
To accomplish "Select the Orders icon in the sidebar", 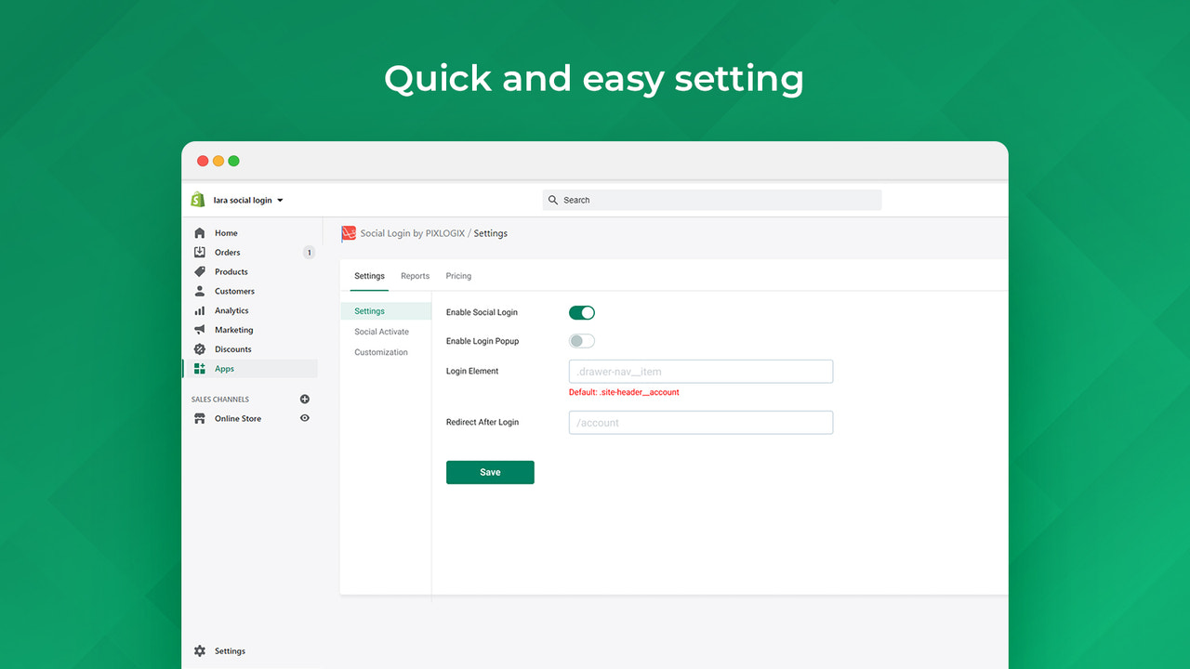I will pyautogui.click(x=200, y=252).
